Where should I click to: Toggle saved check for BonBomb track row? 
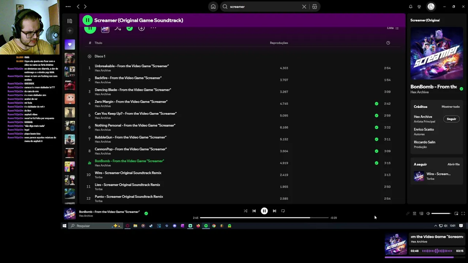pyautogui.click(x=376, y=163)
